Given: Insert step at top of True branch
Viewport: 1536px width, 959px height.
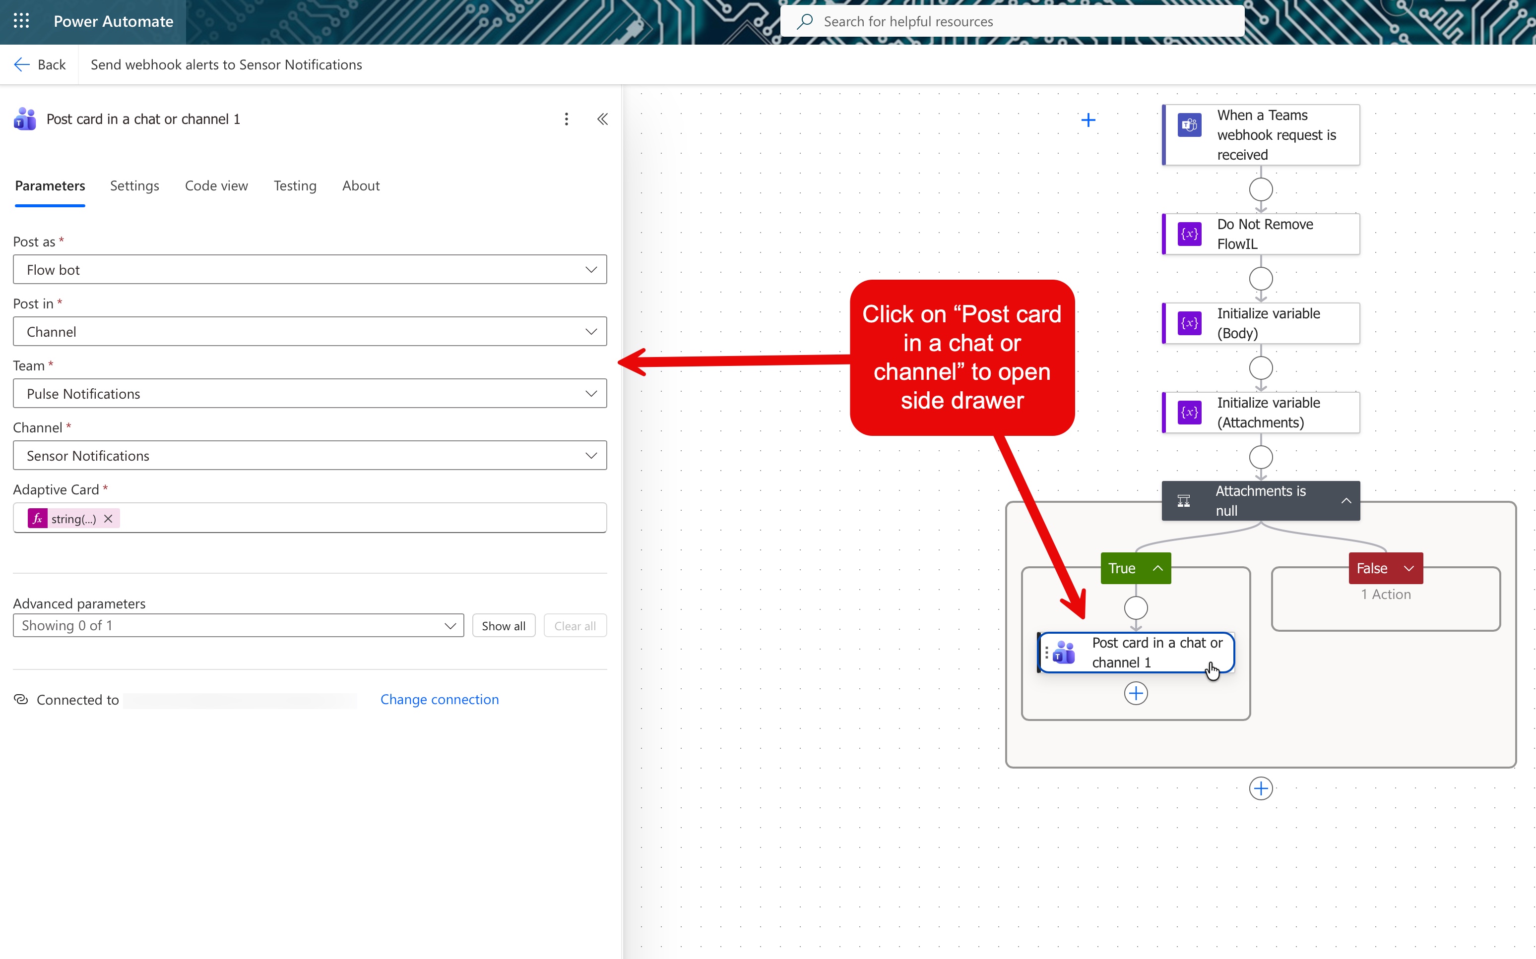Looking at the screenshot, I should (1136, 608).
